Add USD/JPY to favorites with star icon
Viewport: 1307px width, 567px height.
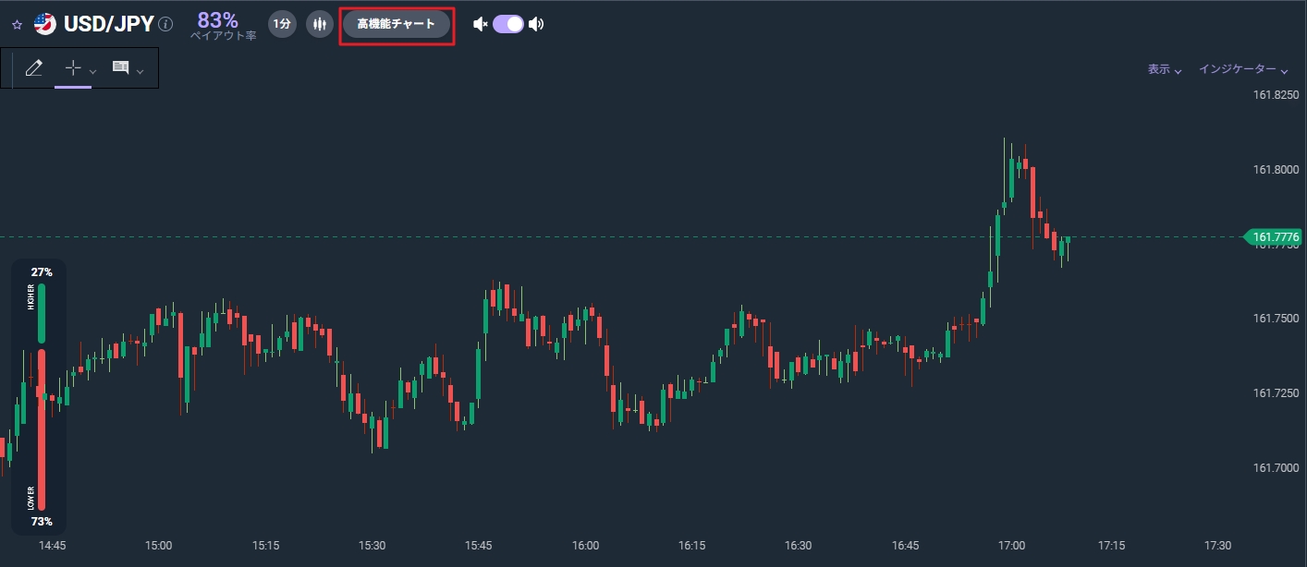click(17, 25)
